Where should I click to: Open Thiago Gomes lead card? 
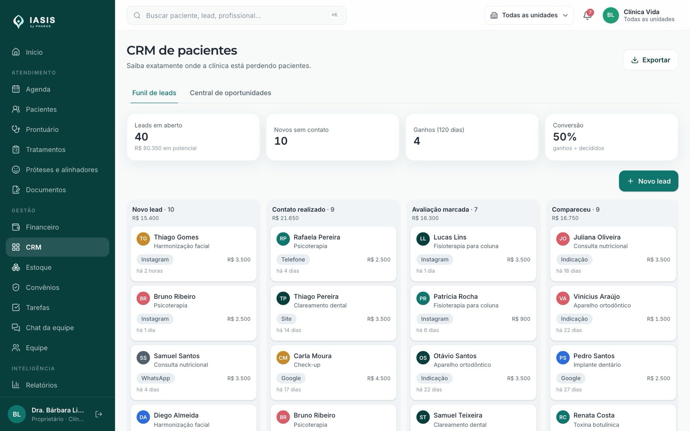point(193,254)
